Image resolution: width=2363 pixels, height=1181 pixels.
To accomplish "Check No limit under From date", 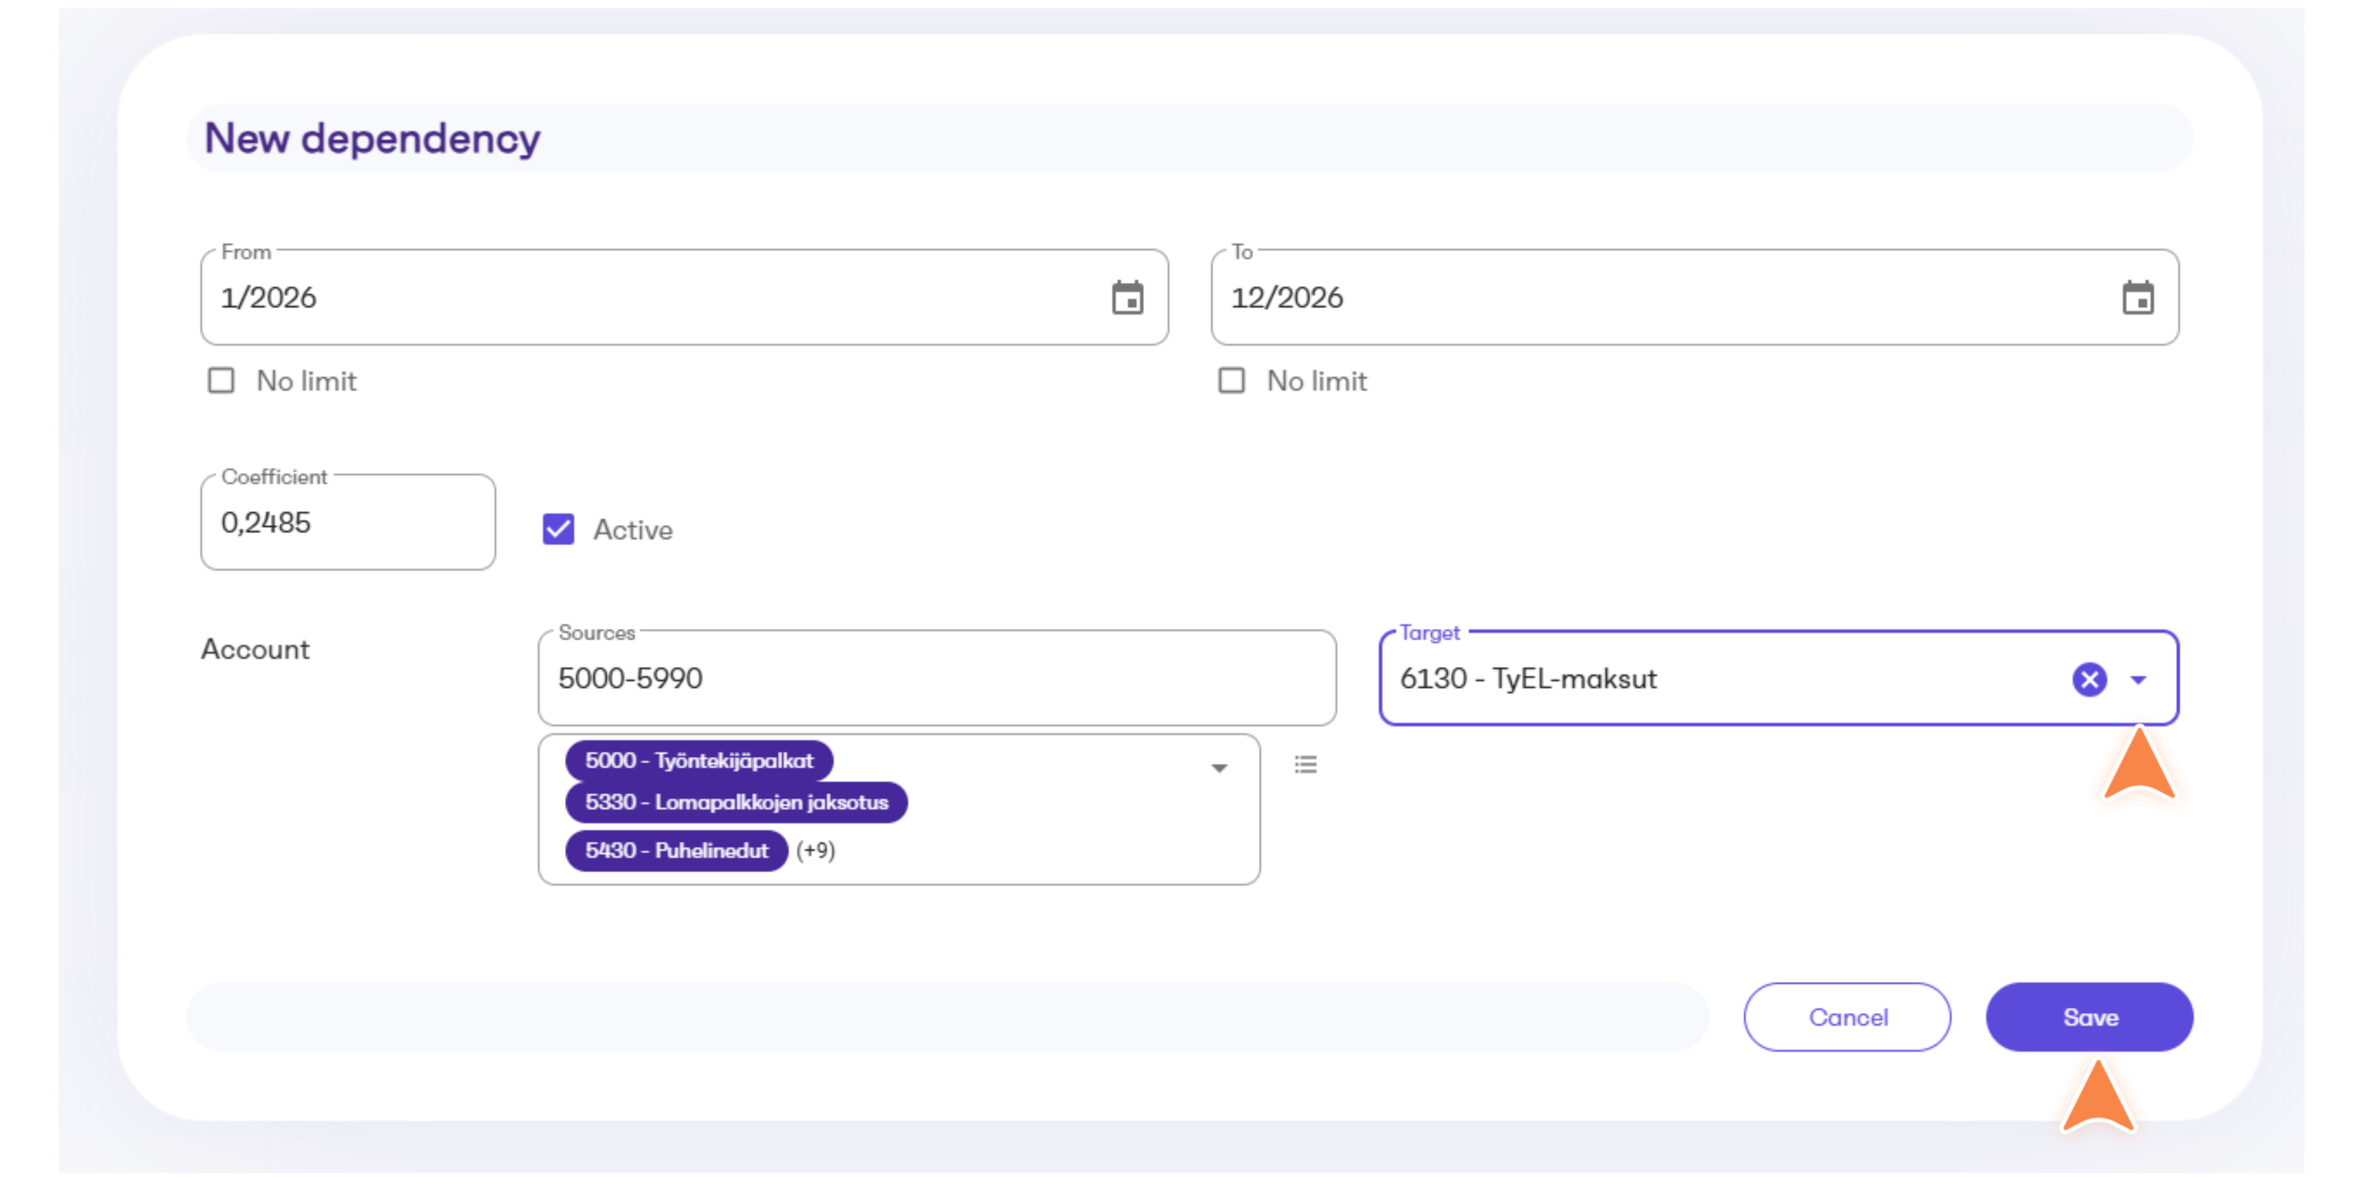I will coord(221,381).
